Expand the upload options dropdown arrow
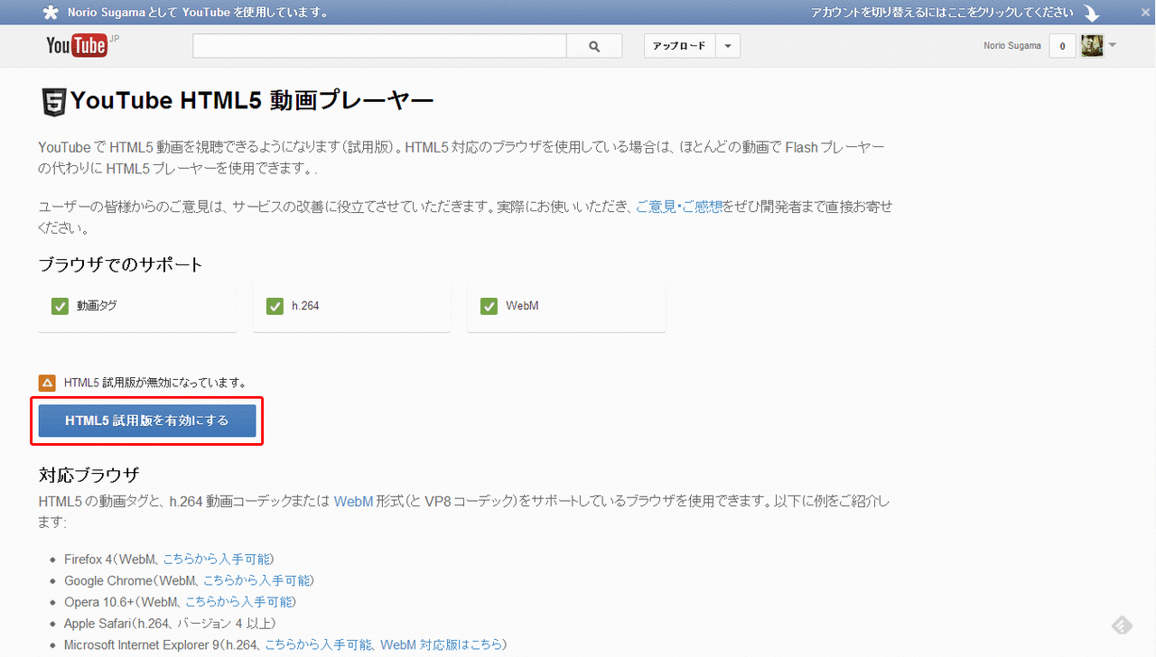 [x=728, y=46]
